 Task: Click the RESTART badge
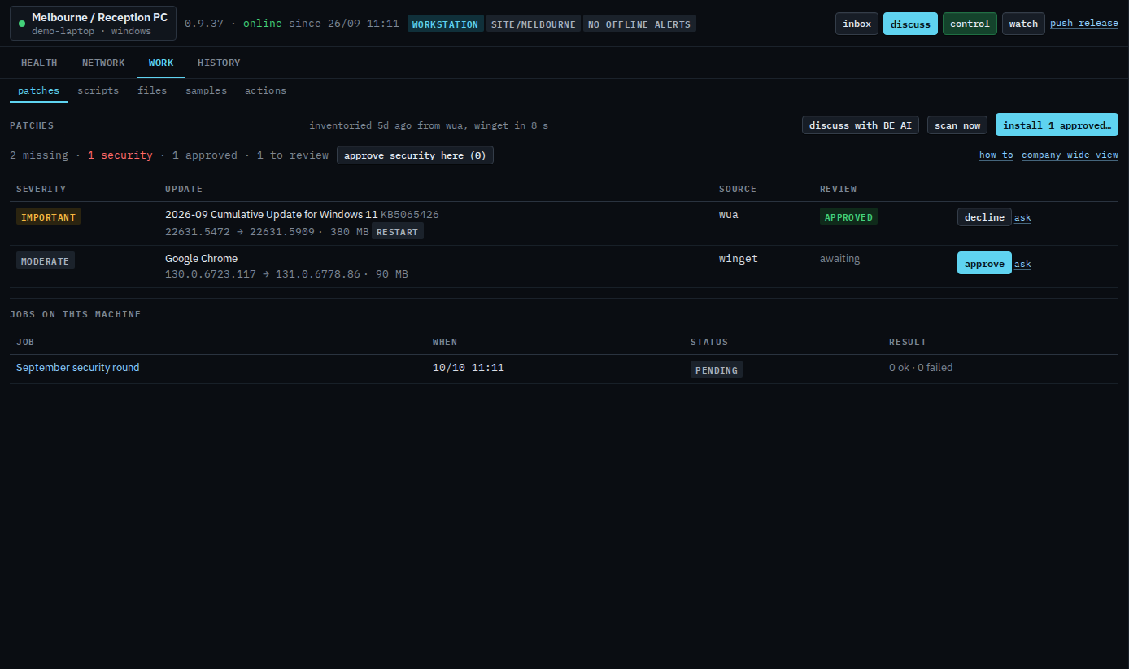[x=398, y=232]
